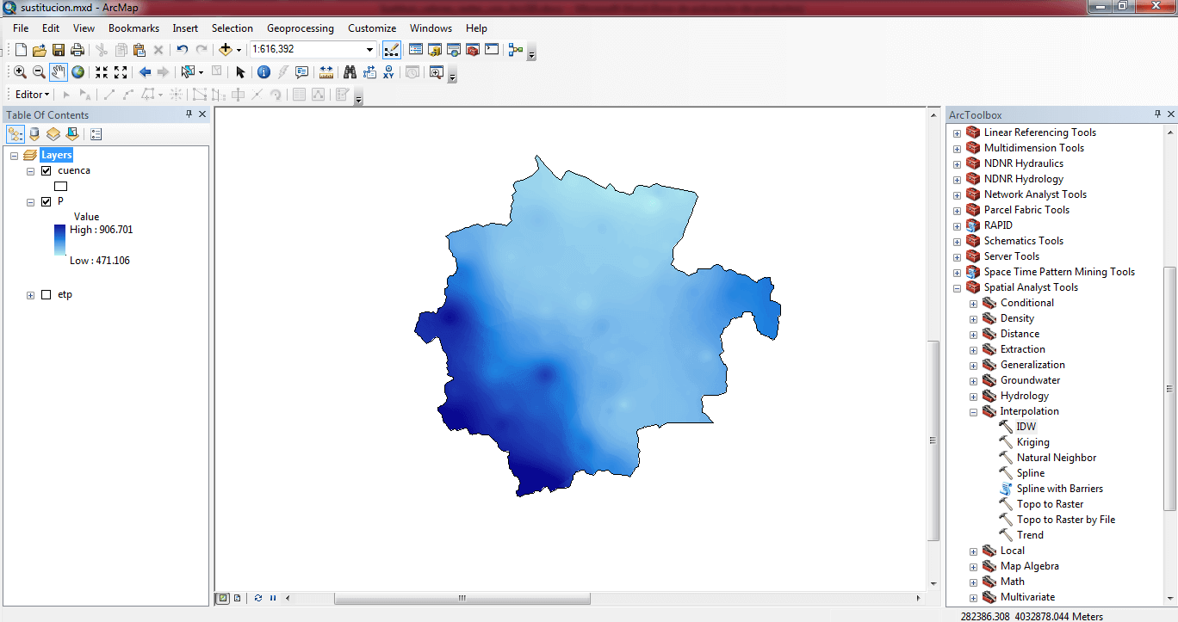Open the Geoprocessing menu
1178x622 pixels.
click(300, 28)
